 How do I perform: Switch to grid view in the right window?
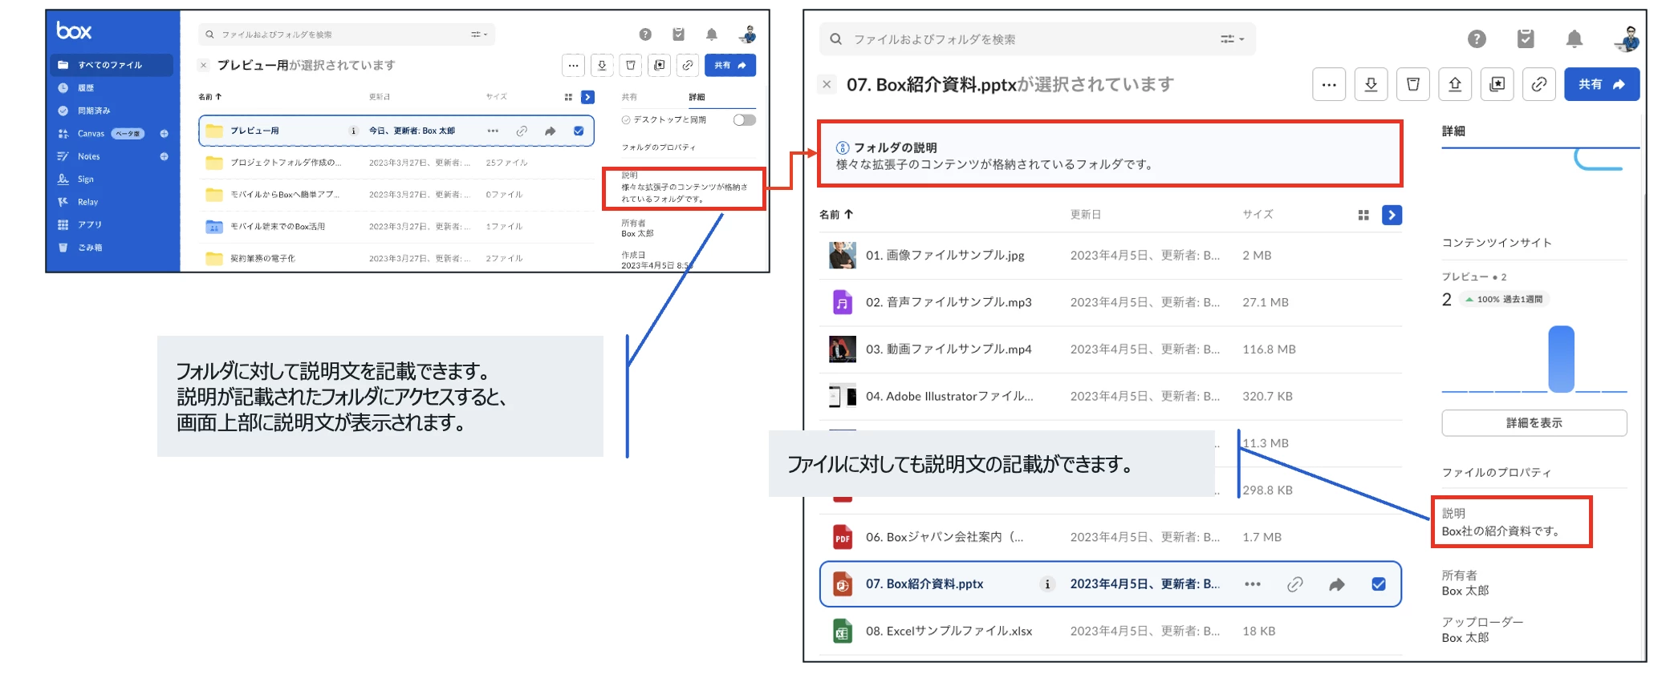point(1363,215)
